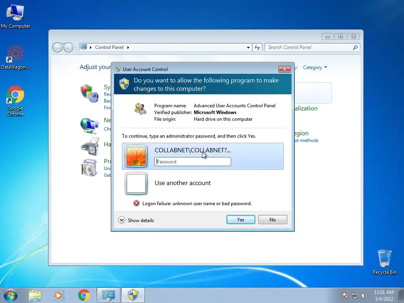Screen dimensions: 404x303
Task: Click the Logon failure error message
Action: pos(197,204)
